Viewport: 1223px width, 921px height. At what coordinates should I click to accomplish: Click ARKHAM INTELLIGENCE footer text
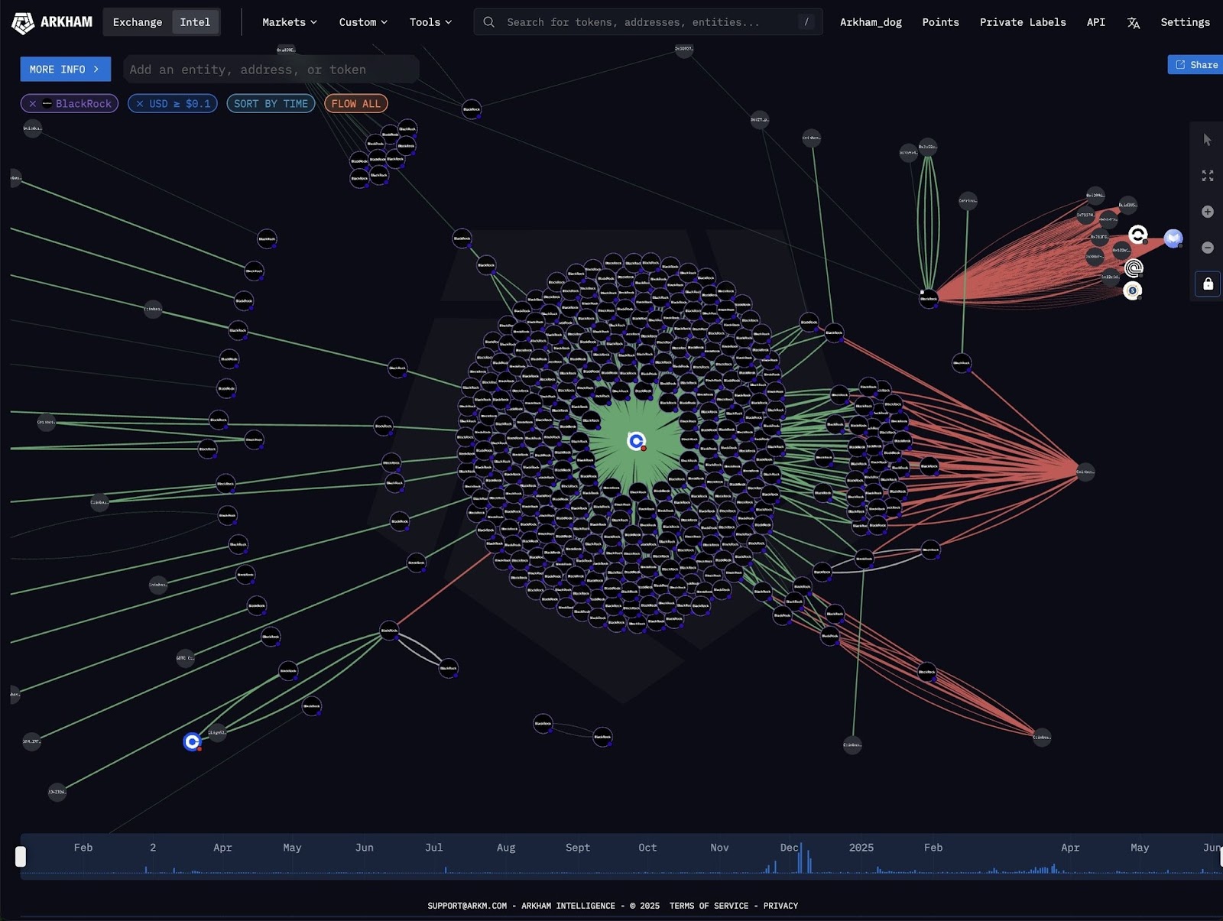pos(568,906)
